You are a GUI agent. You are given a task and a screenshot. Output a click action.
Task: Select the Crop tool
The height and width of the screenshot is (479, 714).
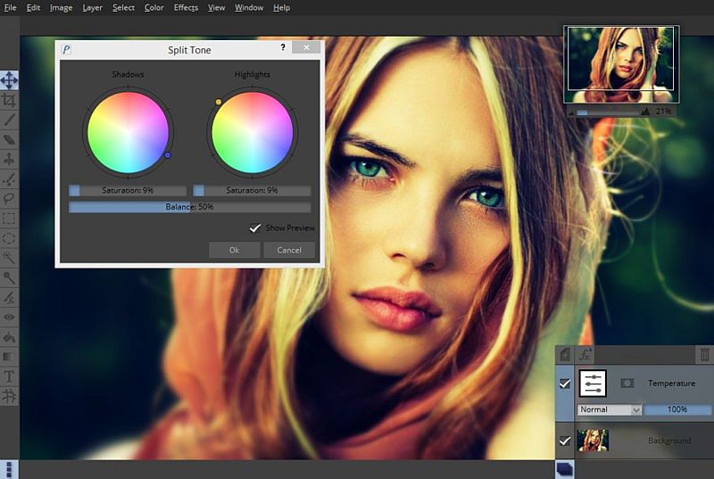9,101
